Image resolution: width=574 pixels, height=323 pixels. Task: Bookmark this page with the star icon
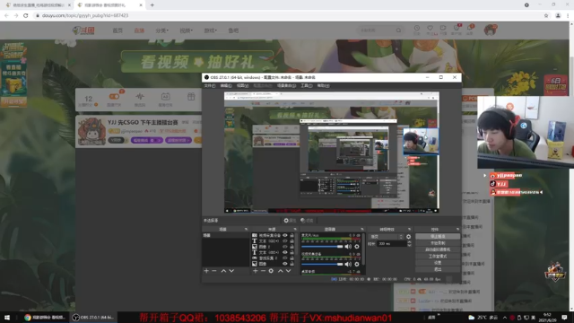click(546, 15)
